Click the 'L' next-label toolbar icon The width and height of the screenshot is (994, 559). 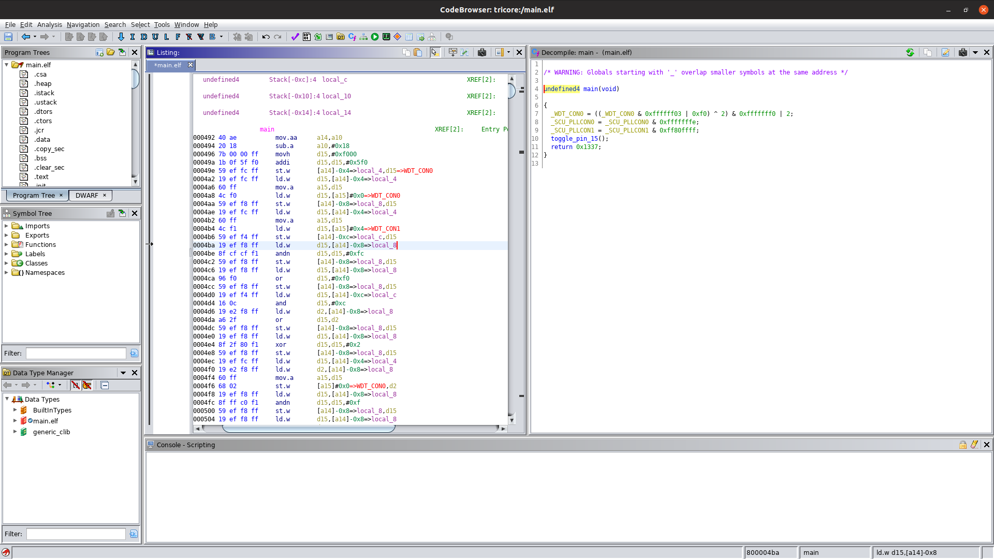(167, 37)
